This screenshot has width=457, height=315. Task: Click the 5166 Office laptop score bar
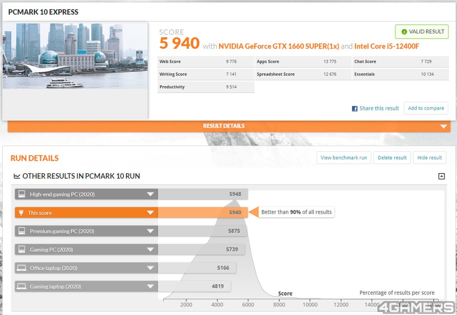click(x=197, y=268)
